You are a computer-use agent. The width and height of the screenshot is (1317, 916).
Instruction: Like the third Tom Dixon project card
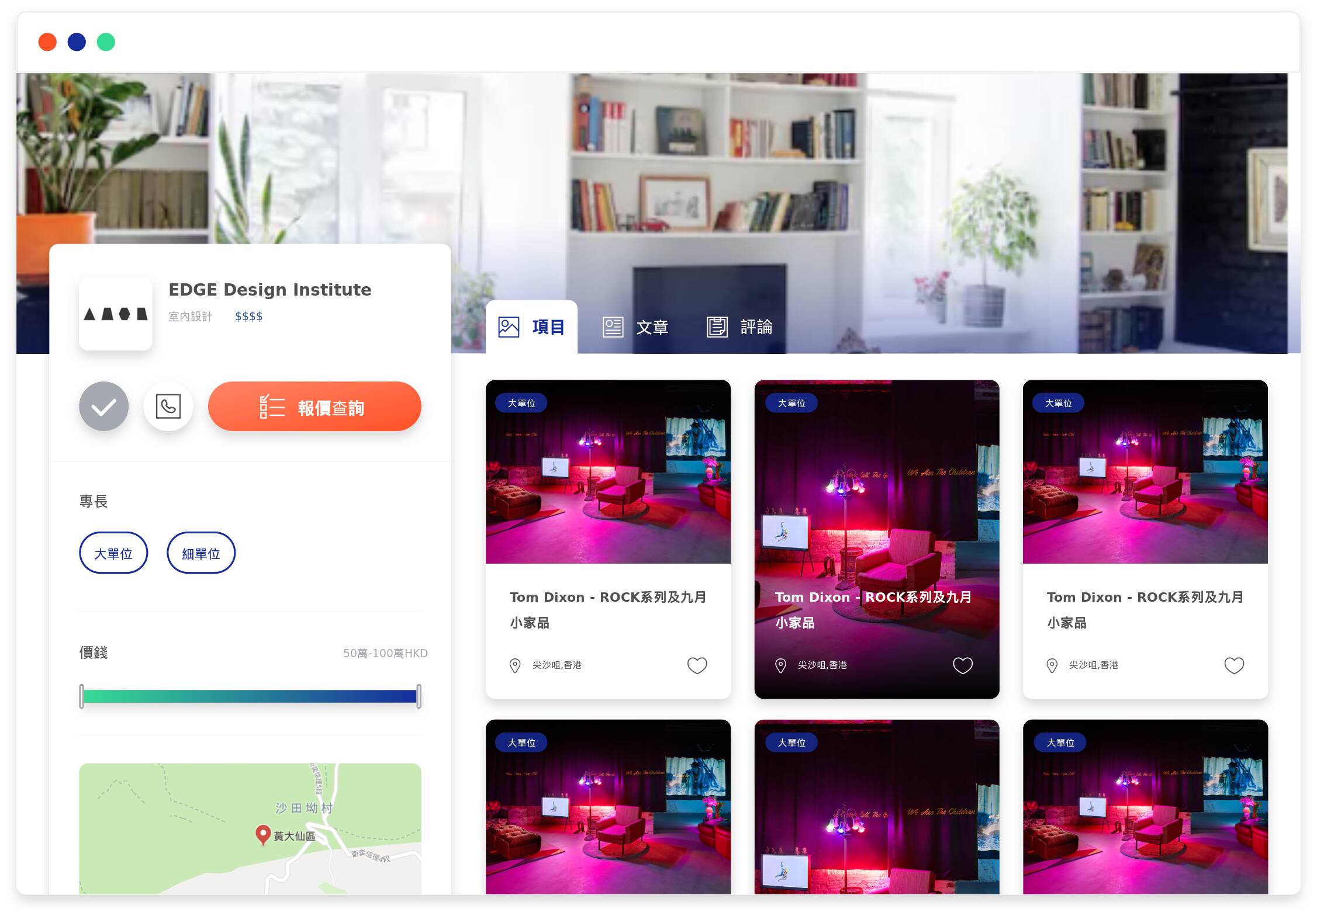1234,665
